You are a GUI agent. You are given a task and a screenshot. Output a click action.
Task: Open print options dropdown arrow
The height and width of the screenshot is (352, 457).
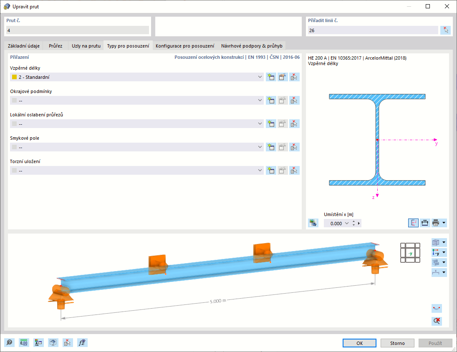click(444, 223)
